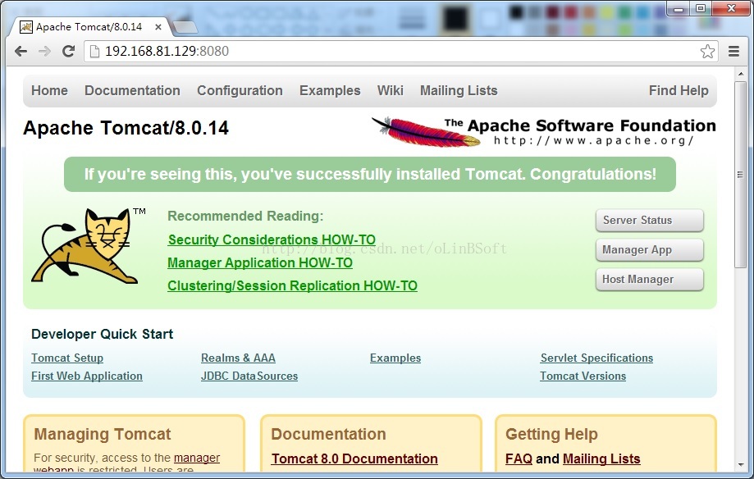Click the successfully installed Tomcat congratulations banner
754x479 pixels.
pos(370,174)
